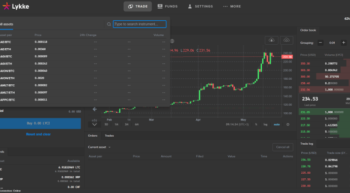This screenshot has height=193, width=350.
Task: Click the 217.50 bid price row
Action: point(324,125)
